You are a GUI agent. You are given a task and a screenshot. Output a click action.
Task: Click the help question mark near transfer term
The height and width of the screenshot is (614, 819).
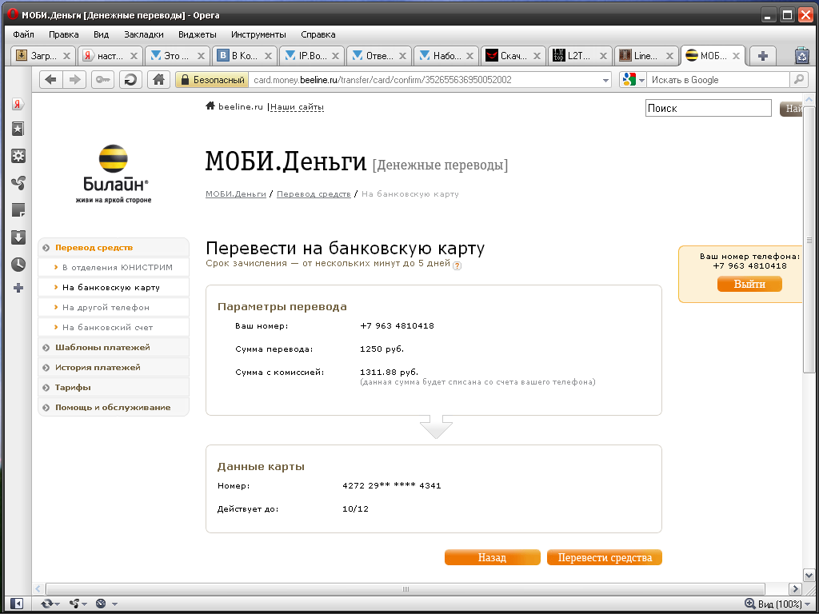tap(457, 265)
